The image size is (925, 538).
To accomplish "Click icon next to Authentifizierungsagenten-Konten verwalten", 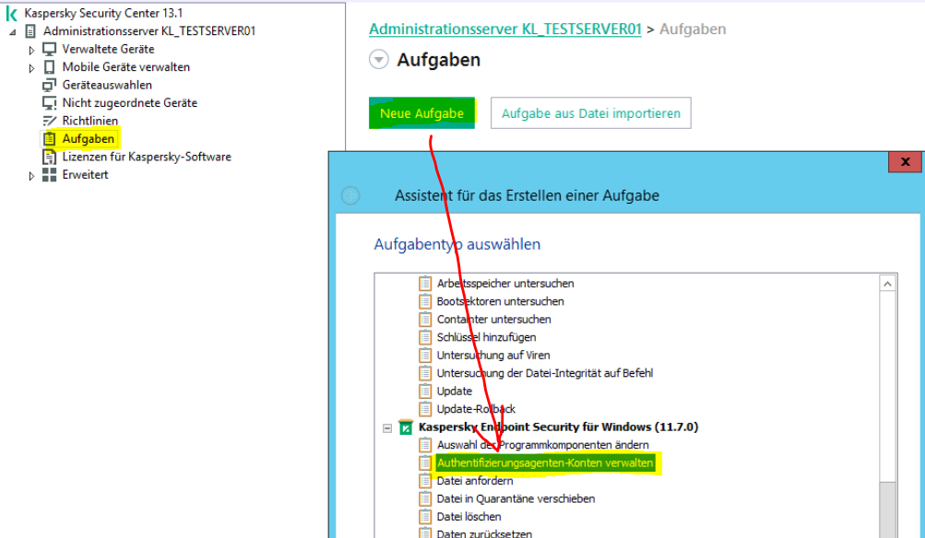I will click(425, 463).
